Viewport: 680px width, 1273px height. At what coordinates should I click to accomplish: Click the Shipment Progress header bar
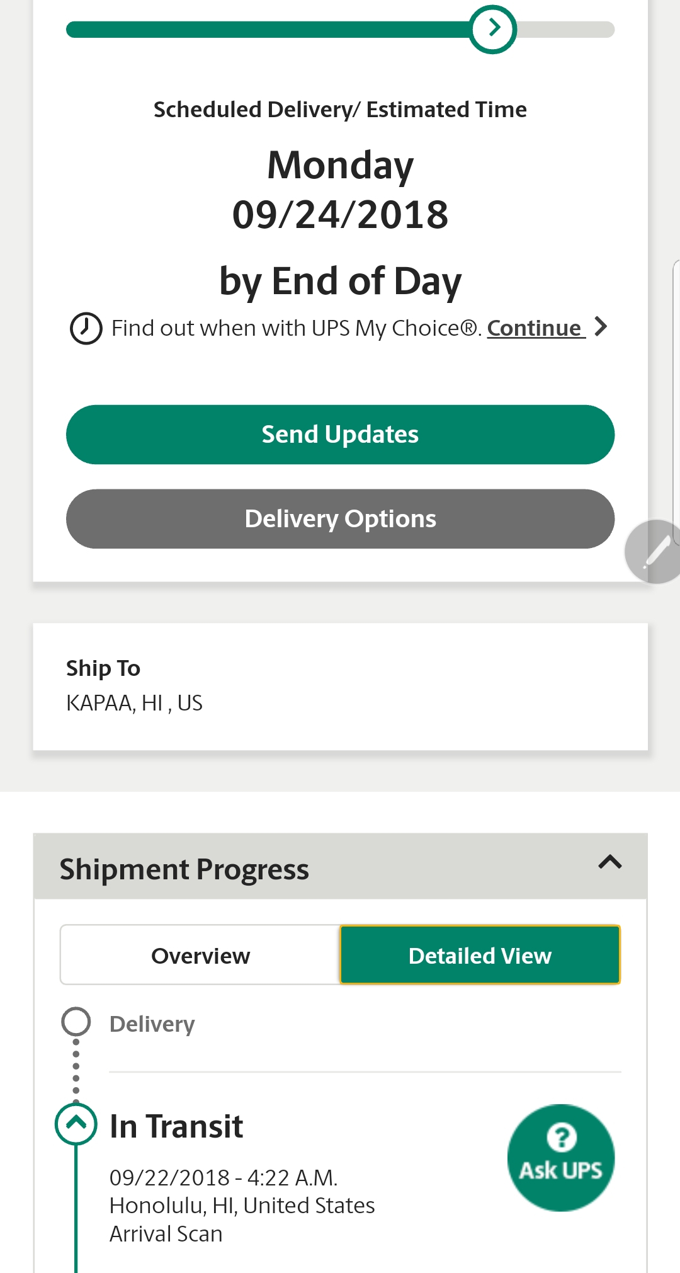tap(340, 866)
